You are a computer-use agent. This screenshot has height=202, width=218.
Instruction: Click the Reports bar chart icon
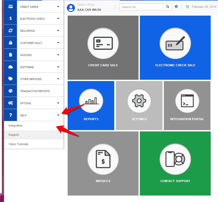coord(91,101)
